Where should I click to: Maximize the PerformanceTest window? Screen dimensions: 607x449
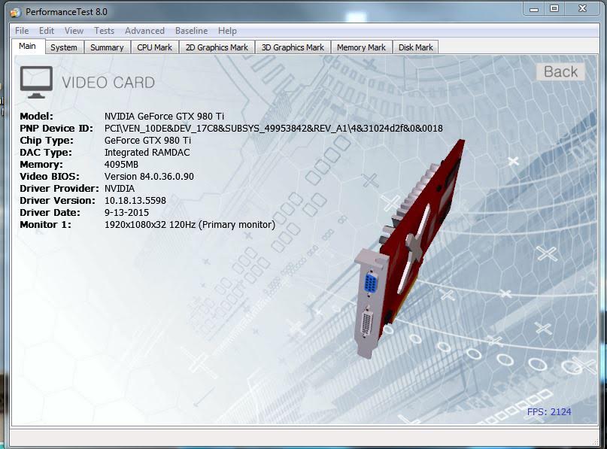click(x=555, y=8)
